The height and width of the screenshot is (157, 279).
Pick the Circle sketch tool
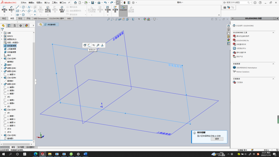coord(23,7)
